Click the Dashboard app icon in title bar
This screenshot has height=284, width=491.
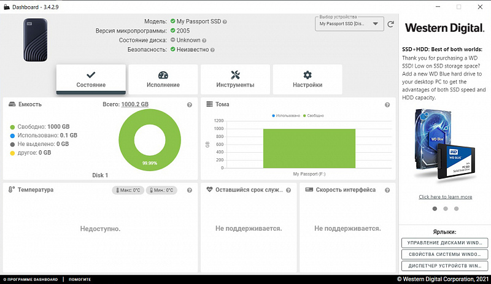(6, 7)
